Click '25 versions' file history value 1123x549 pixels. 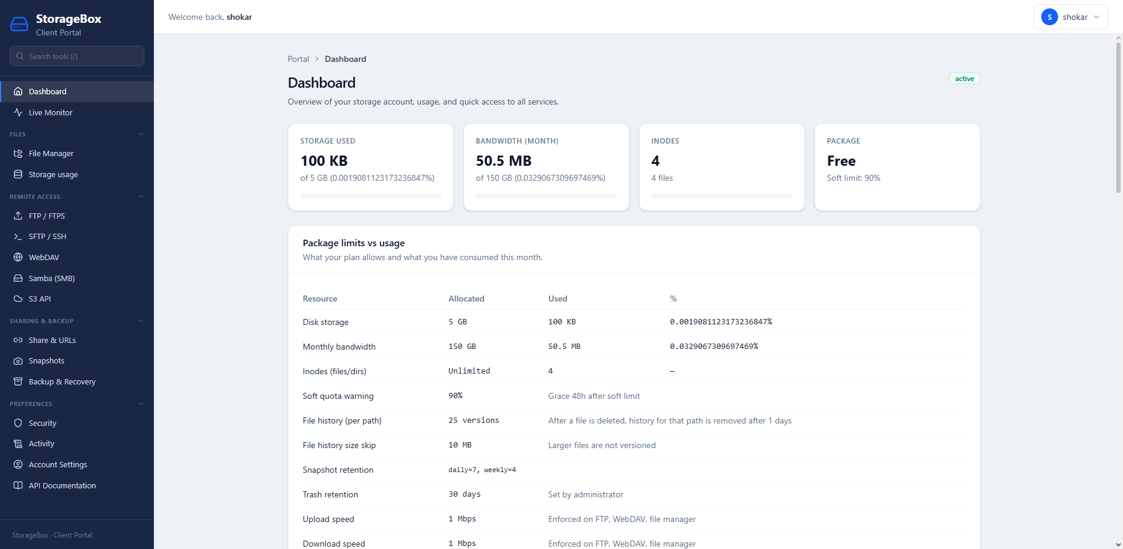tap(474, 420)
